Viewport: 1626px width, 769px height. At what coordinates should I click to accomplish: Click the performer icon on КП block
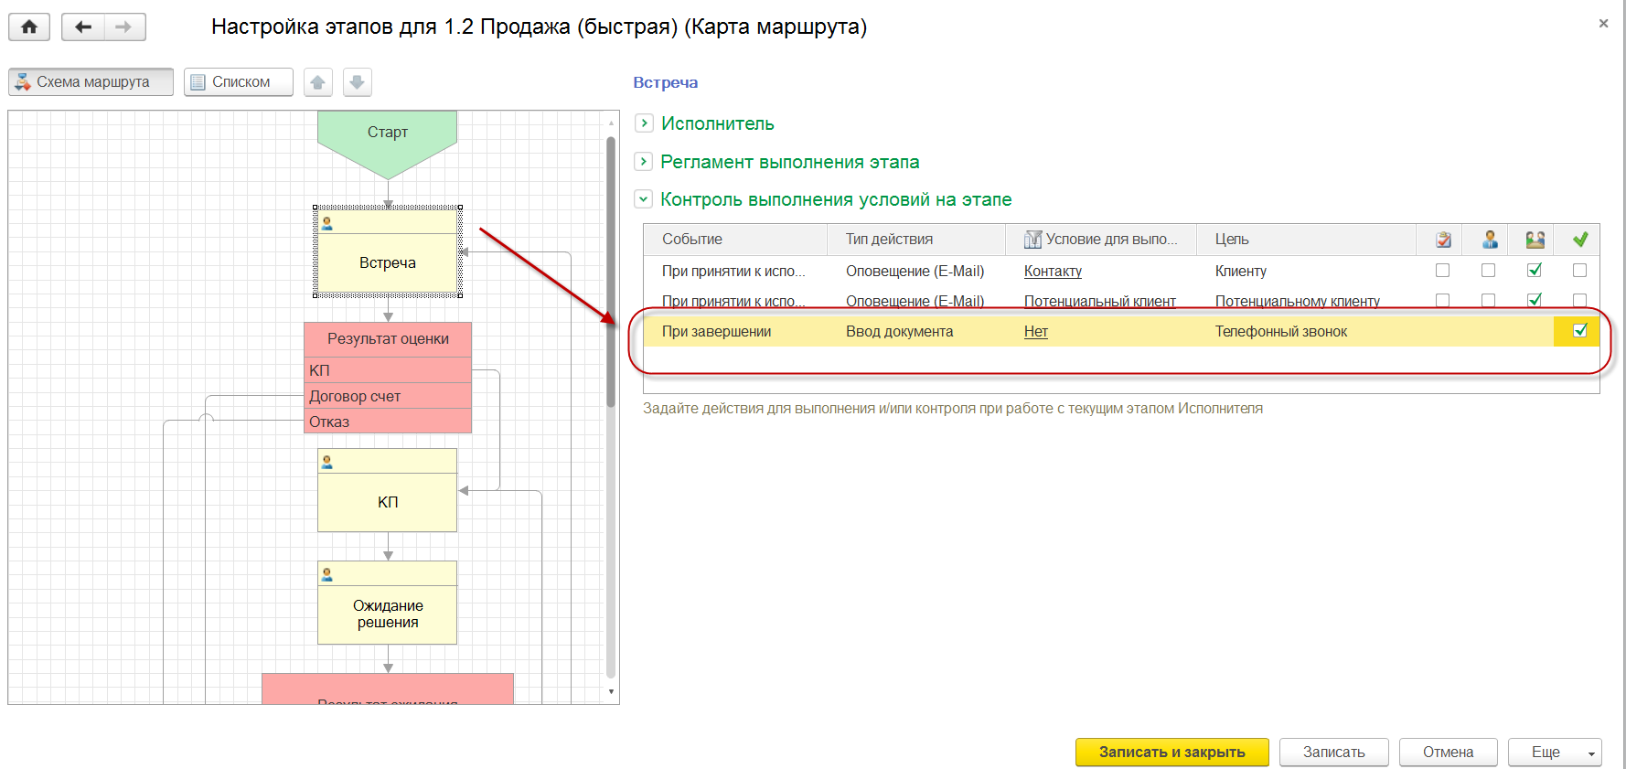coord(326,462)
